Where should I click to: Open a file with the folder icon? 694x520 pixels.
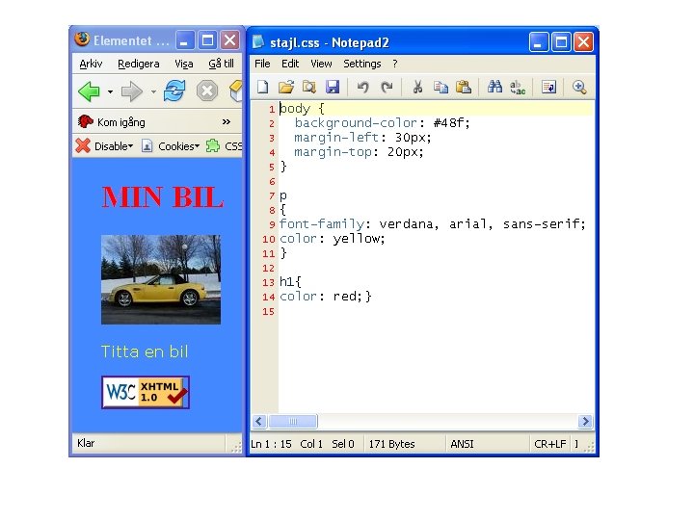(286, 87)
